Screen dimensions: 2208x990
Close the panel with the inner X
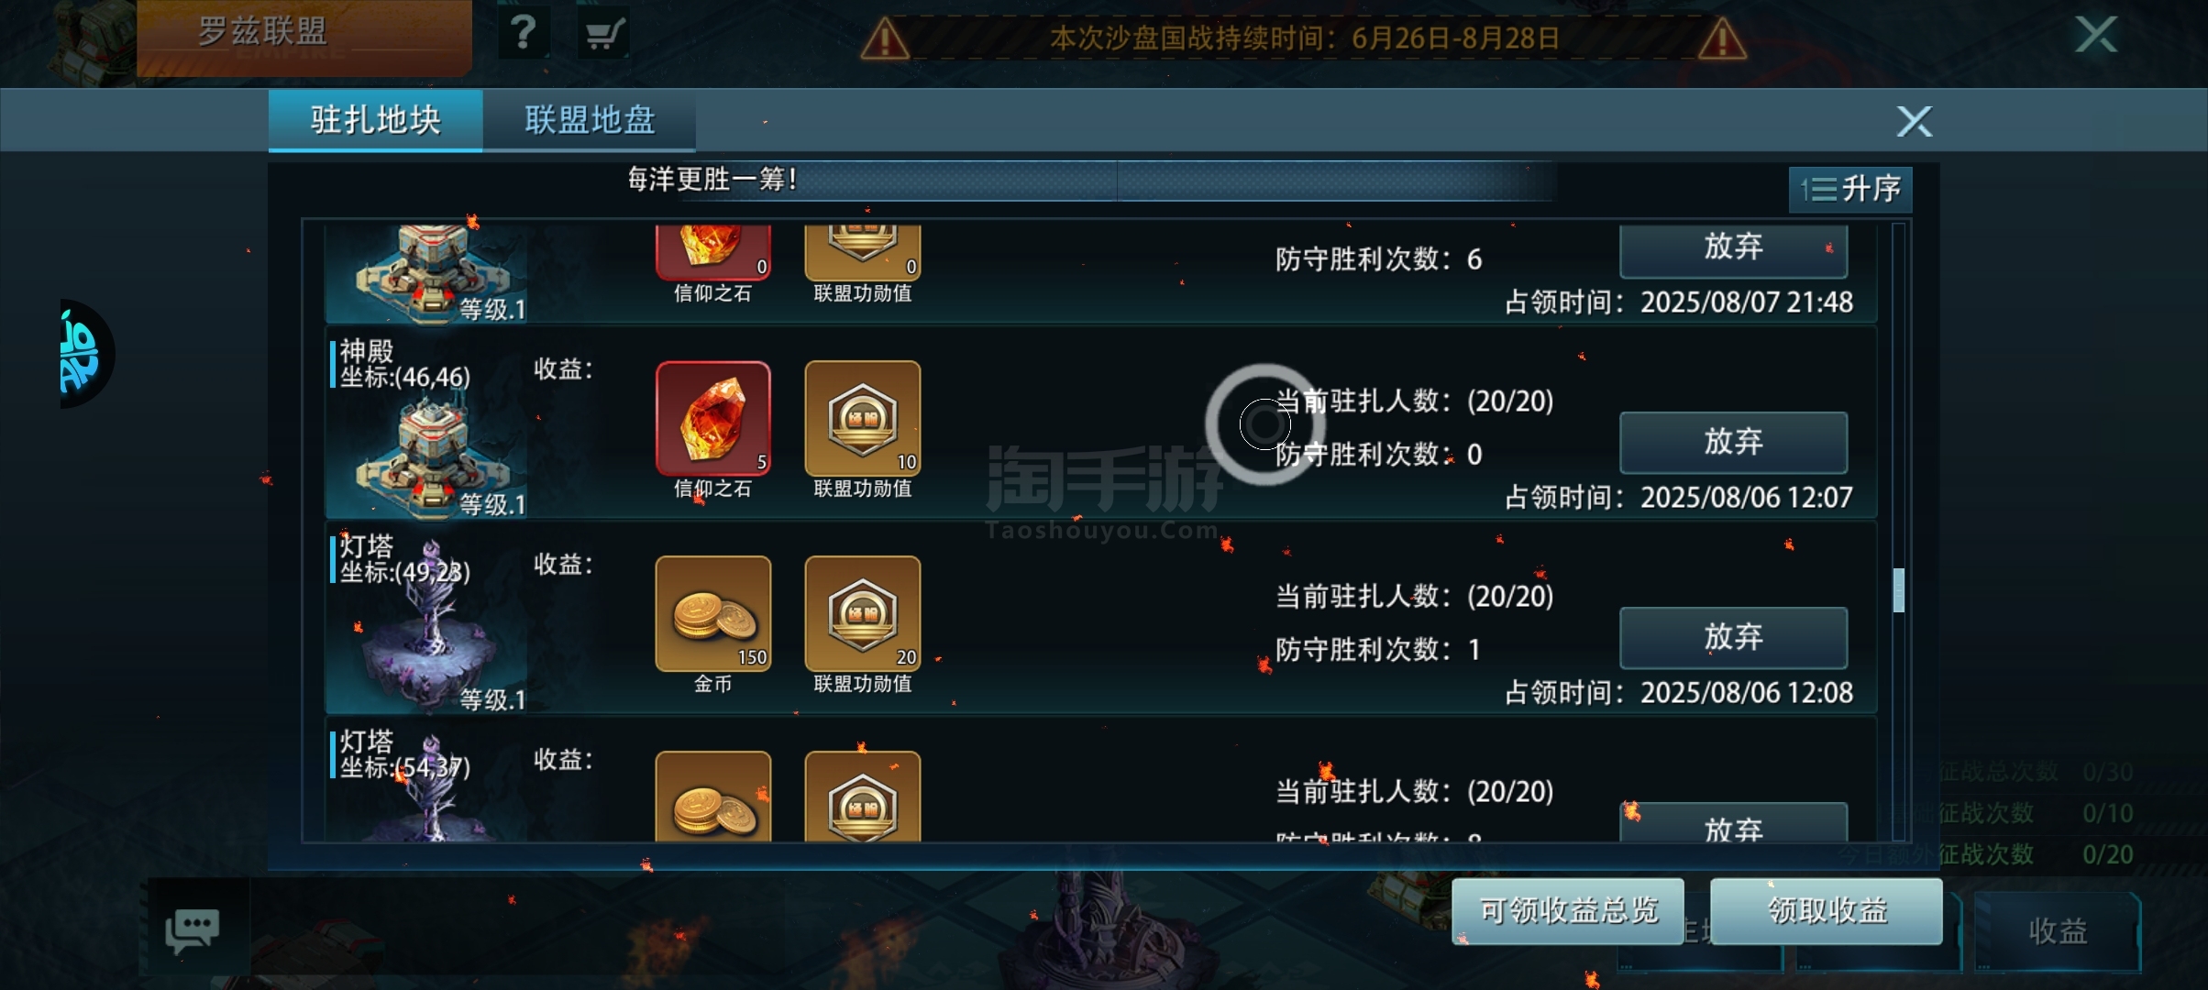pyautogui.click(x=1915, y=121)
